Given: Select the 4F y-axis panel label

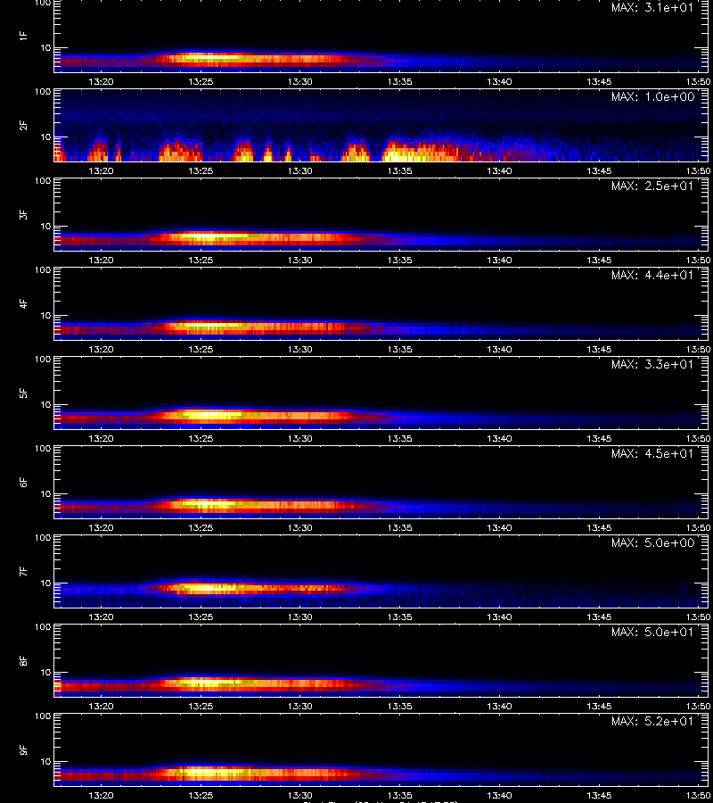Looking at the screenshot, I should coord(23,303).
